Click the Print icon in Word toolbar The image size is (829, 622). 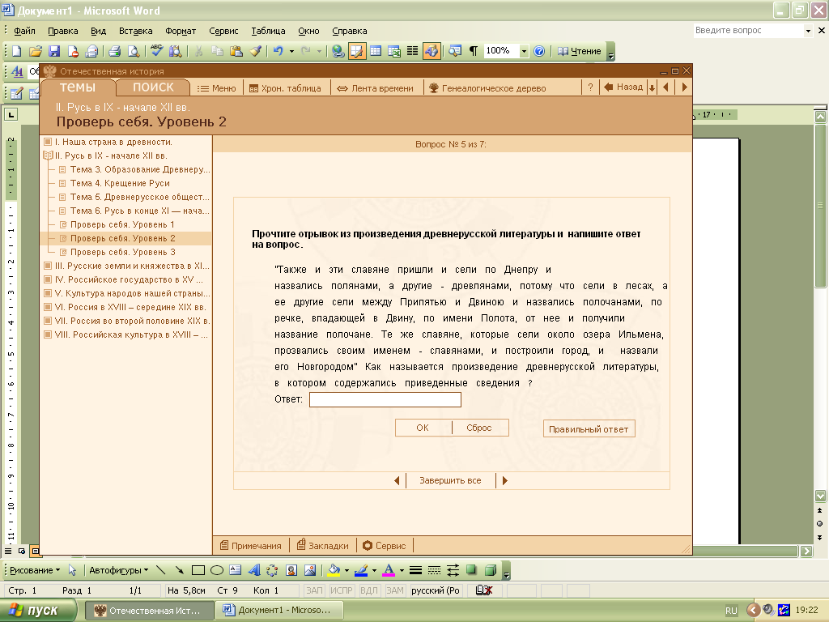(114, 51)
